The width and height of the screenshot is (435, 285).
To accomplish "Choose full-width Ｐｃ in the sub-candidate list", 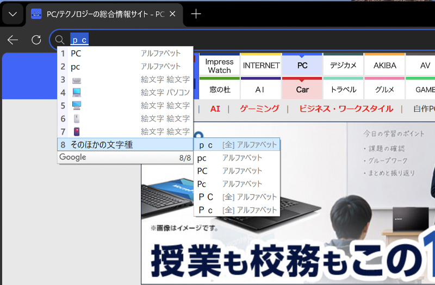I will pyautogui.click(x=237, y=210).
